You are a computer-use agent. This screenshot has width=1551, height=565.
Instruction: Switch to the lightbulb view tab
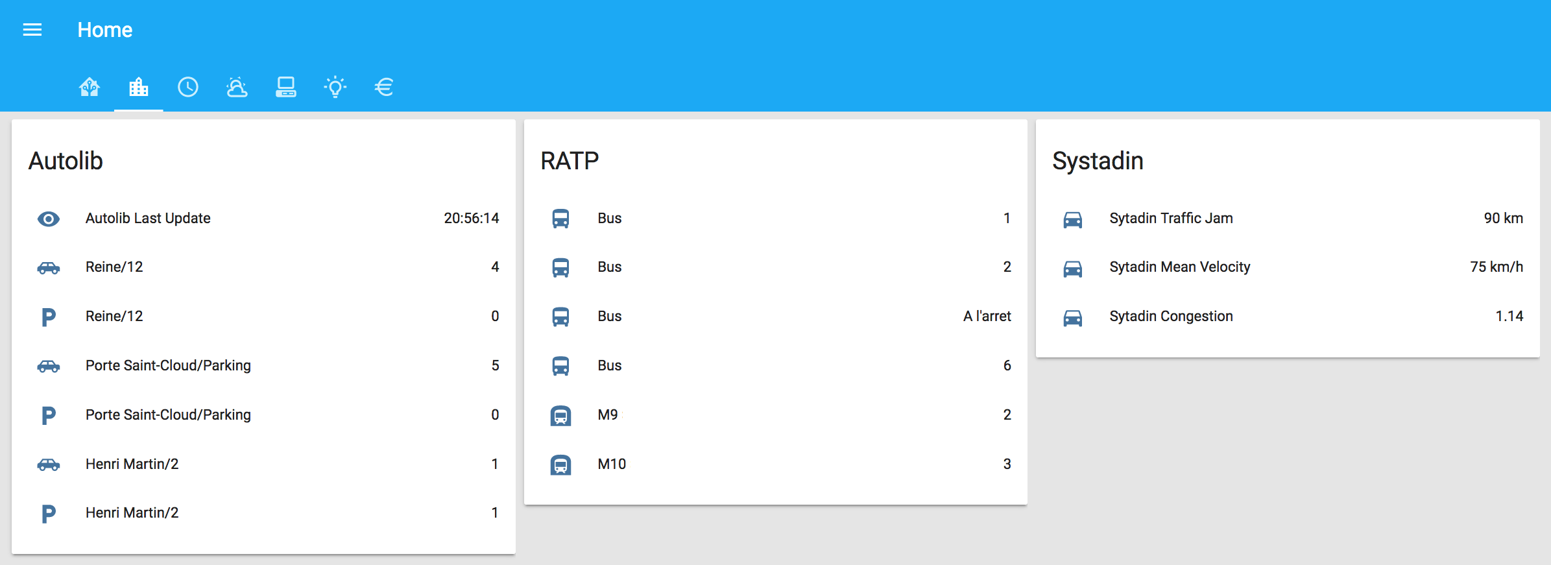[x=335, y=87]
